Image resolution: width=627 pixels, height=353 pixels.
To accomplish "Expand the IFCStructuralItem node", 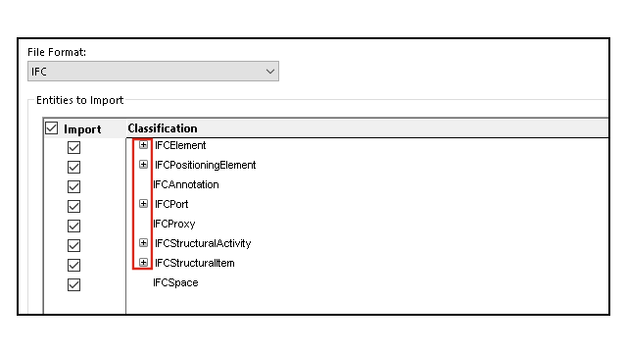I will pyautogui.click(x=143, y=263).
